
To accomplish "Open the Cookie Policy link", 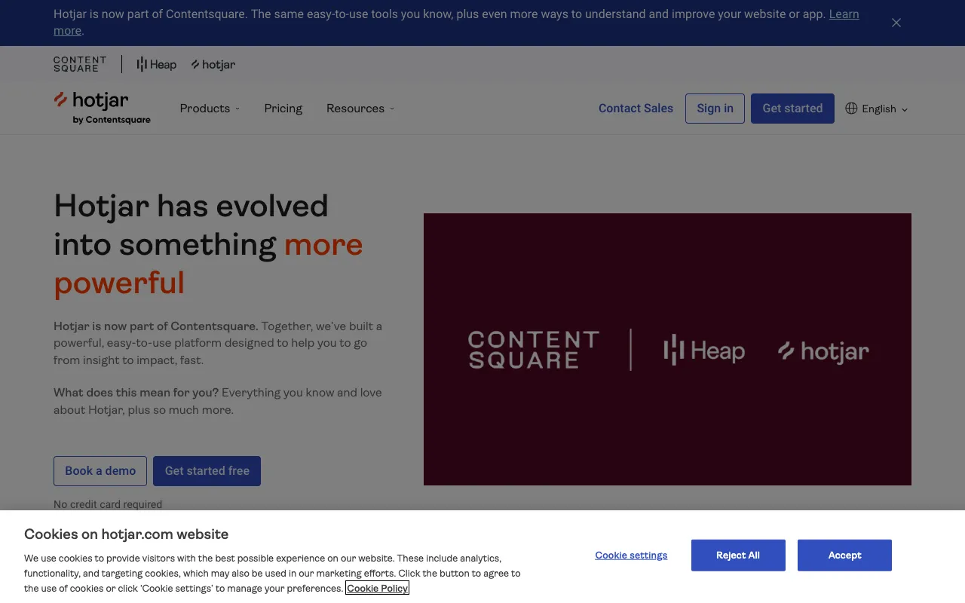I will [377, 588].
